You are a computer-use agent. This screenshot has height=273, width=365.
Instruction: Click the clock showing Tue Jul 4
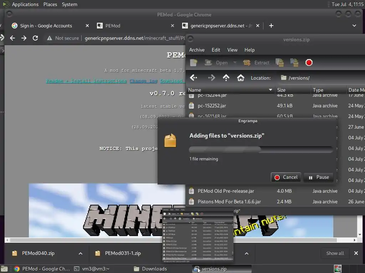point(347,4)
